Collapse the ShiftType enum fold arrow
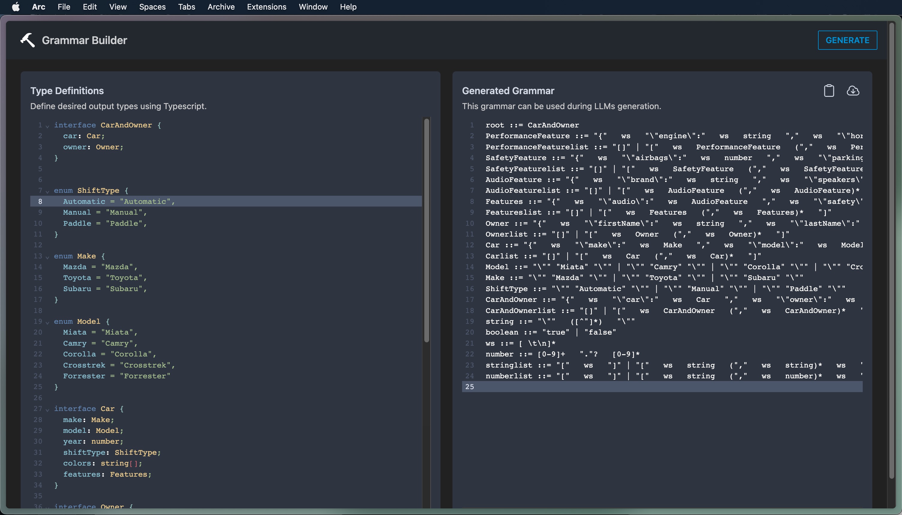The height and width of the screenshot is (515, 902). (x=48, y=191)
